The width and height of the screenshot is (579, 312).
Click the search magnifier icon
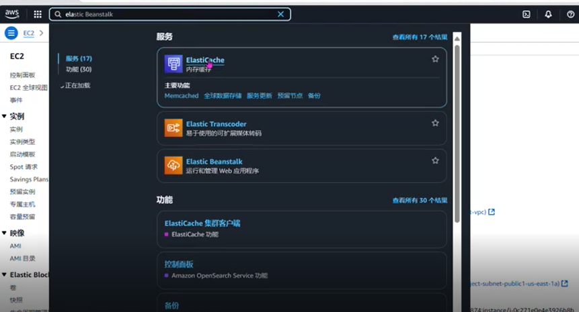point(58,14)
